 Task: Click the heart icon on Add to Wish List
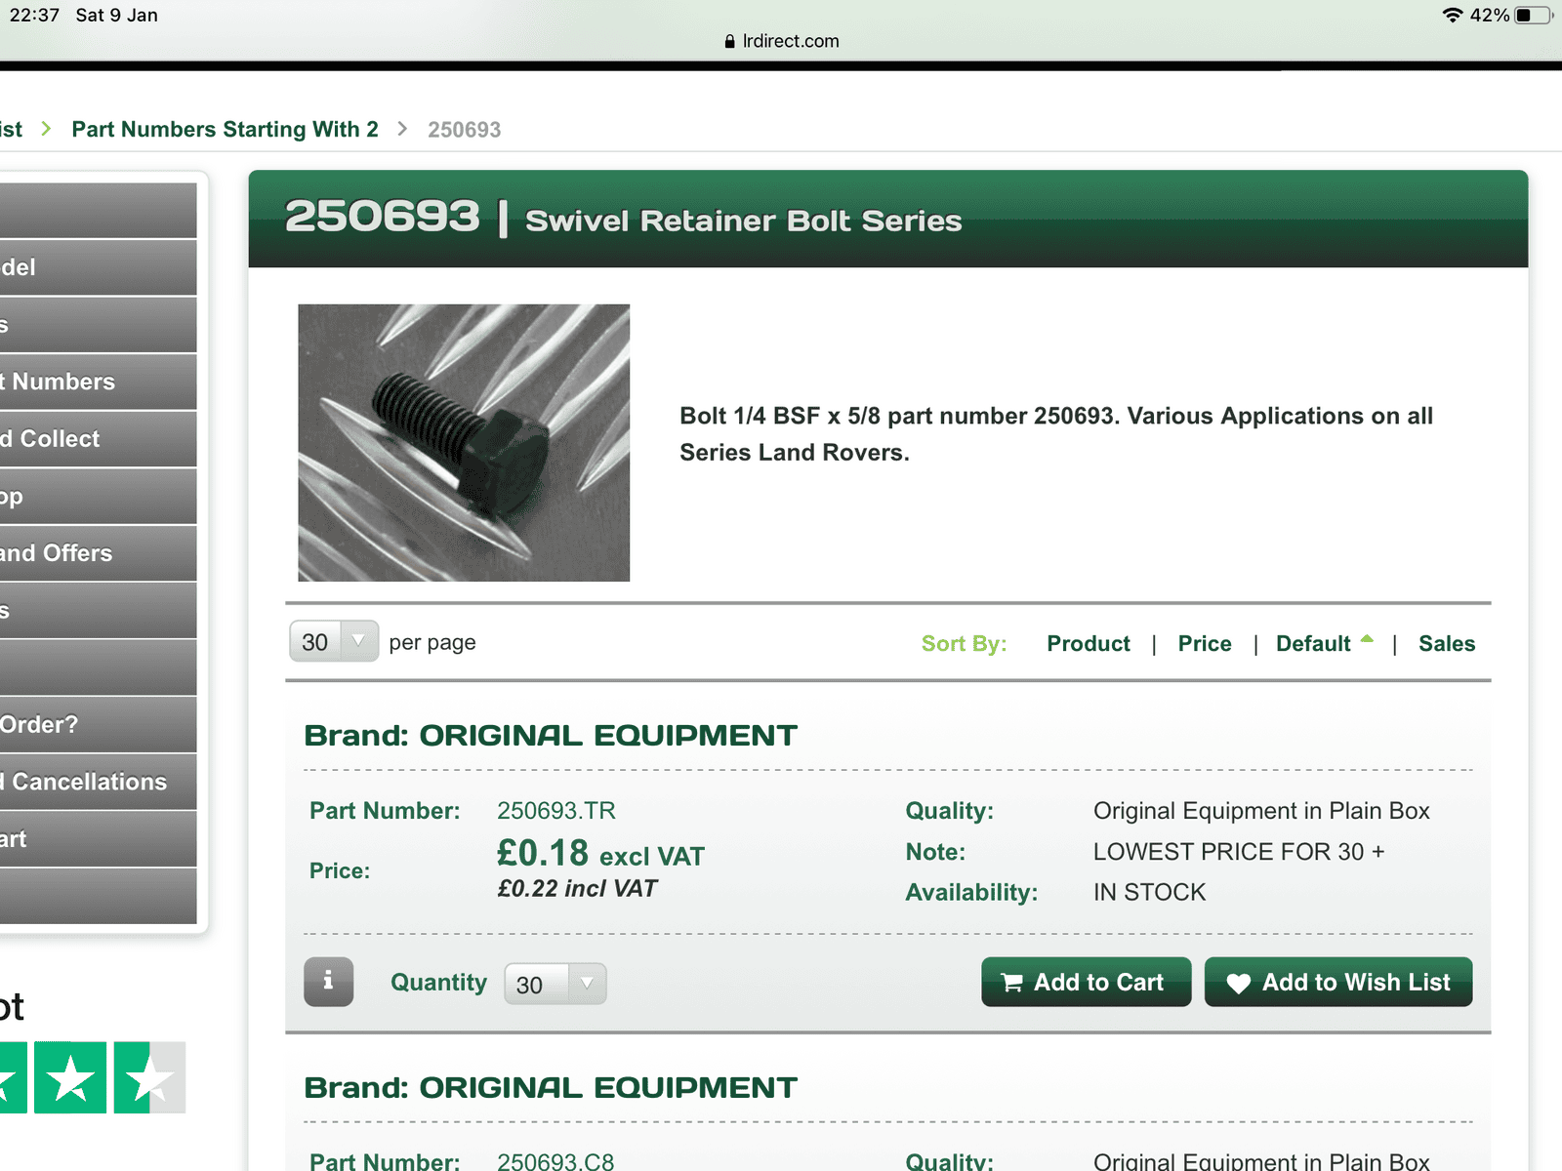coord(1238,984)
